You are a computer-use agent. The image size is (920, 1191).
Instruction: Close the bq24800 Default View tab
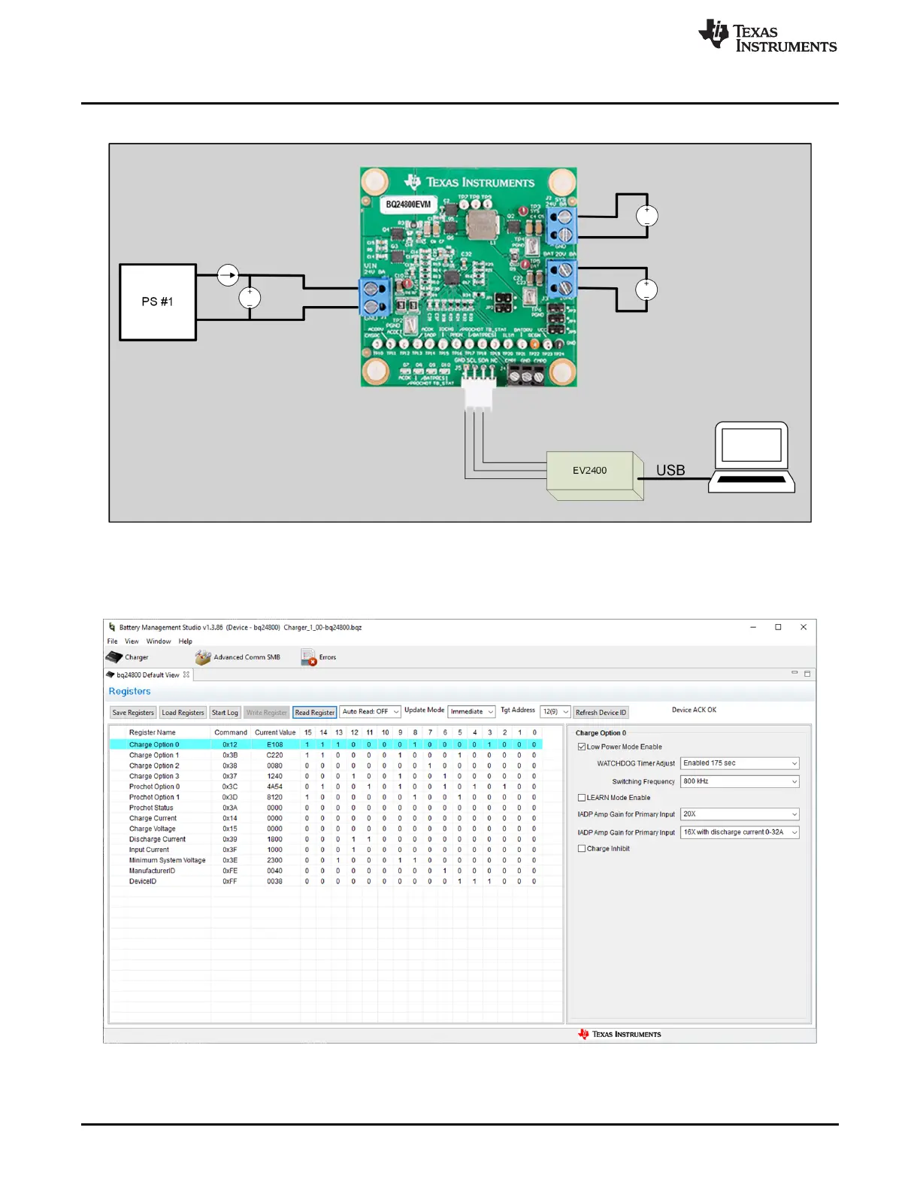coord(186,674)
